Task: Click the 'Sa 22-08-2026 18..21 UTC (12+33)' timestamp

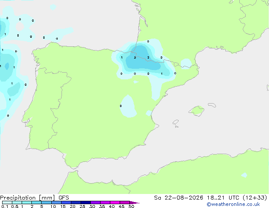Action: (x=210, y=198)
